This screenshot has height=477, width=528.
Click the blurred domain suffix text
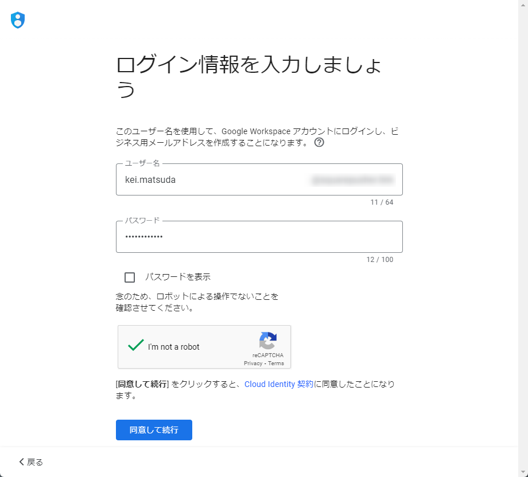(352, 180)
